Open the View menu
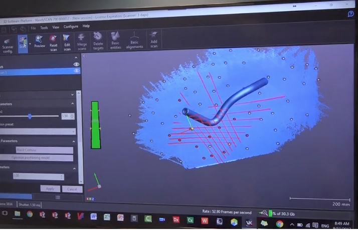Viewport: 358px width, 230px height. [56, 27]
